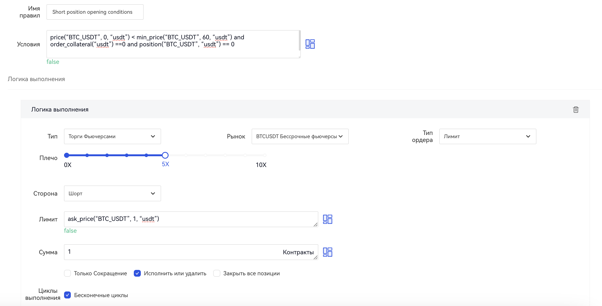602x306 pixels.
Task: Click formula helper icon next to Лимит field
Action: click(327, 219)
